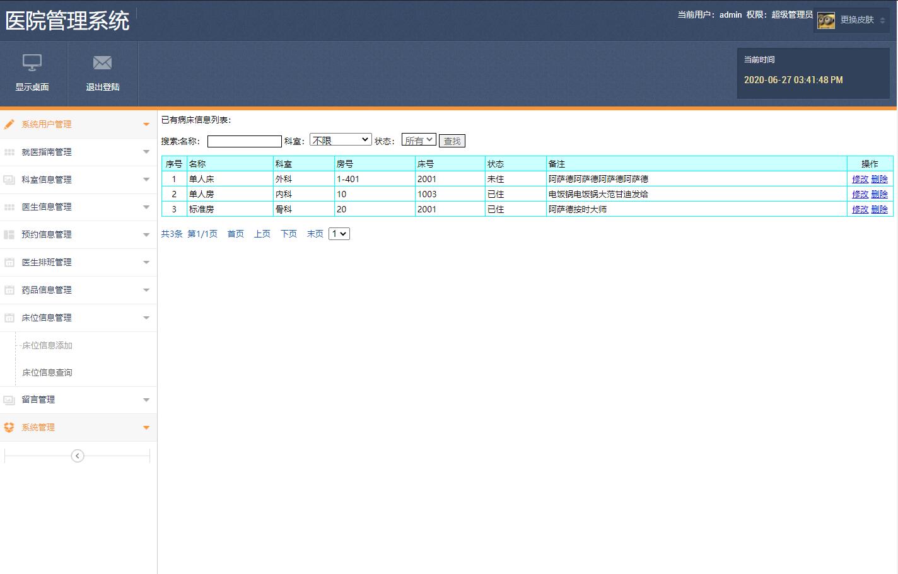Click 删除 link on 标准房 row
Viewport: 898px width, 574px height.
click(880, 209)
